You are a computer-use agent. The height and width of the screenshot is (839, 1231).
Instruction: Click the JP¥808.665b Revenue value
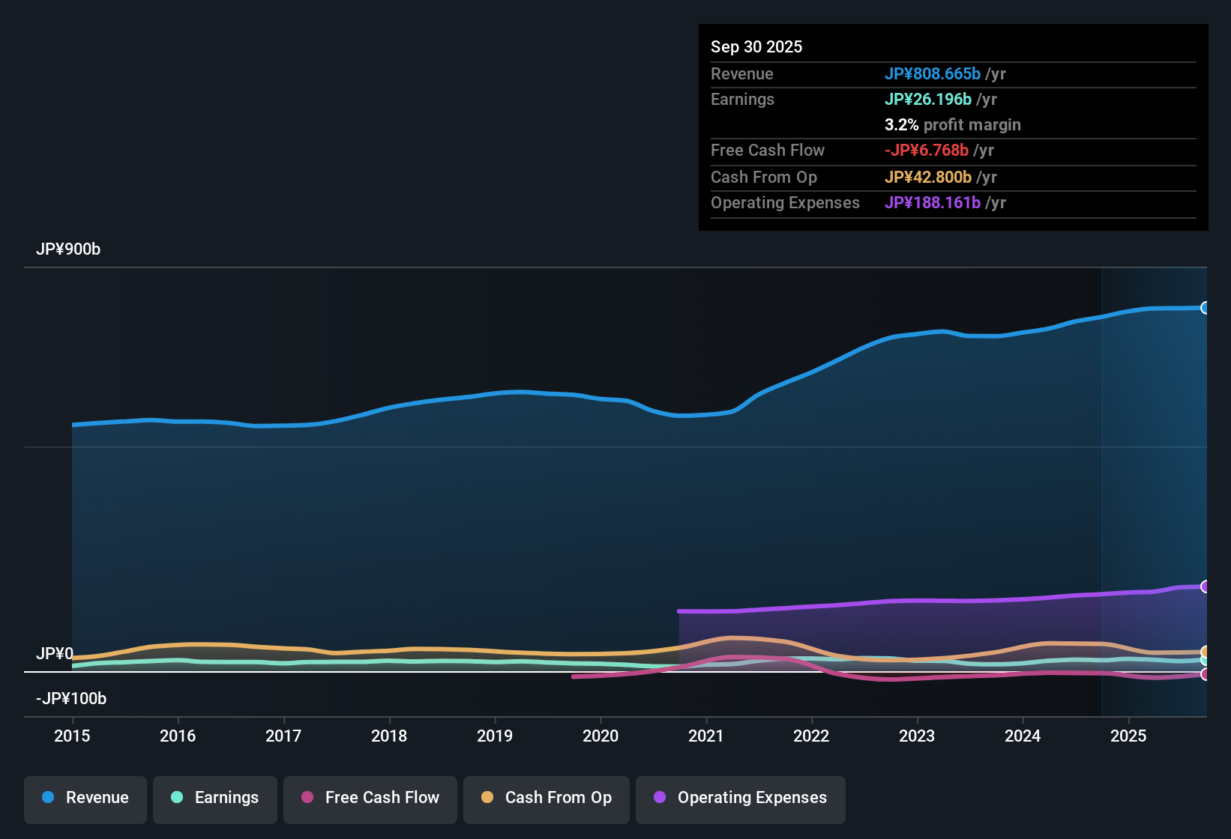933,73
